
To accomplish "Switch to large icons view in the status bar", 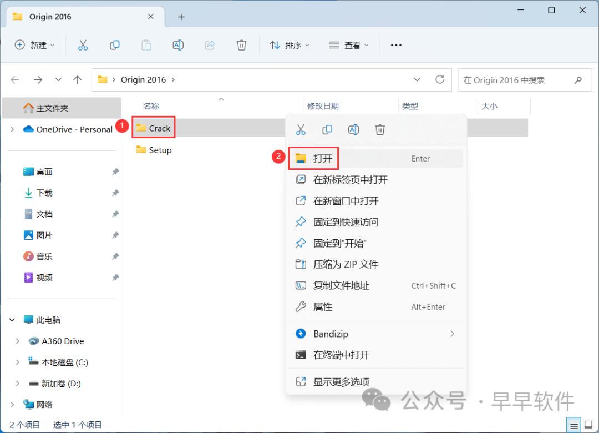I will tap(588, 425).
